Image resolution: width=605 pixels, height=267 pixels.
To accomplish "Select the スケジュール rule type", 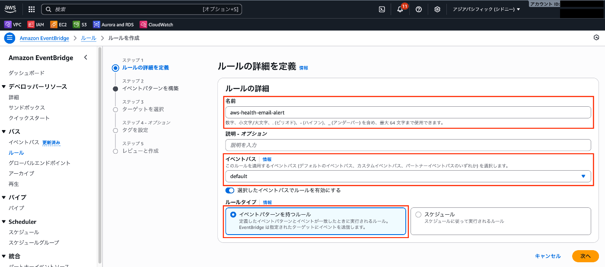I will click(x=500, y=221).
